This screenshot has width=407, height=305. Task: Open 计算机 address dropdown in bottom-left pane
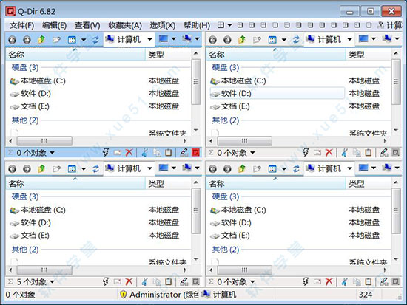tap(149, 168)
